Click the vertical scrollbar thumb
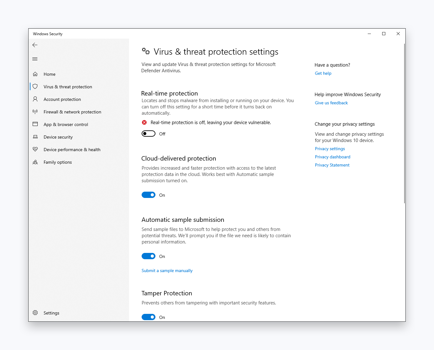The image size is (434, 350). pos(404,123)
